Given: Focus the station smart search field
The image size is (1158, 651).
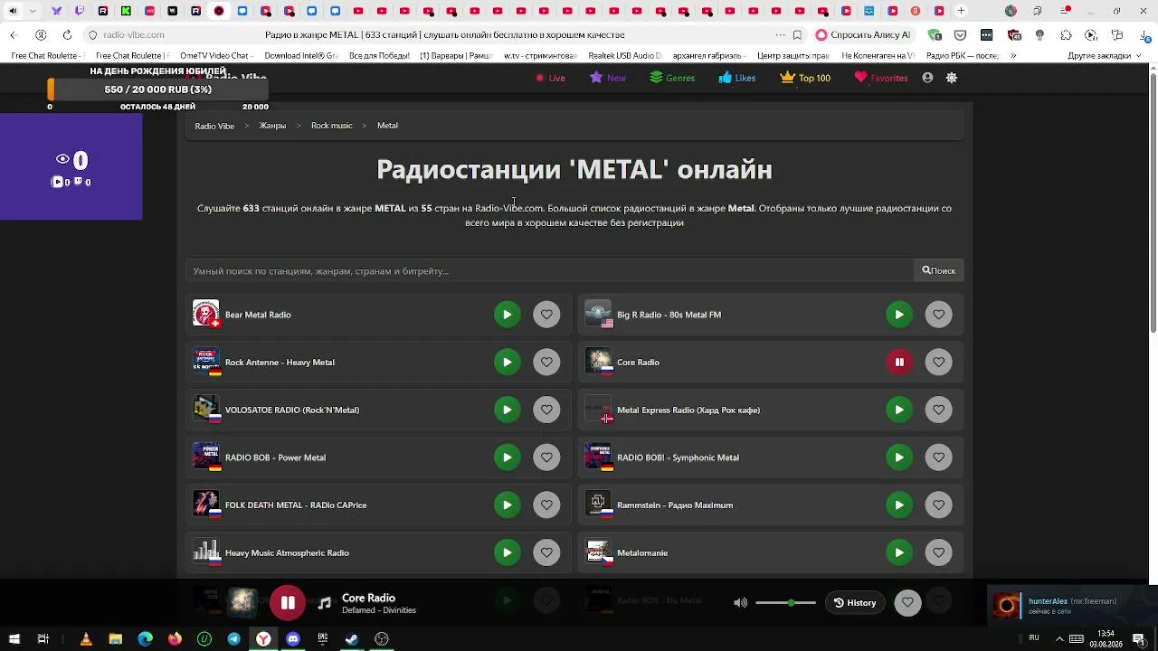Looking at the screenshot, I should (550, 270).
